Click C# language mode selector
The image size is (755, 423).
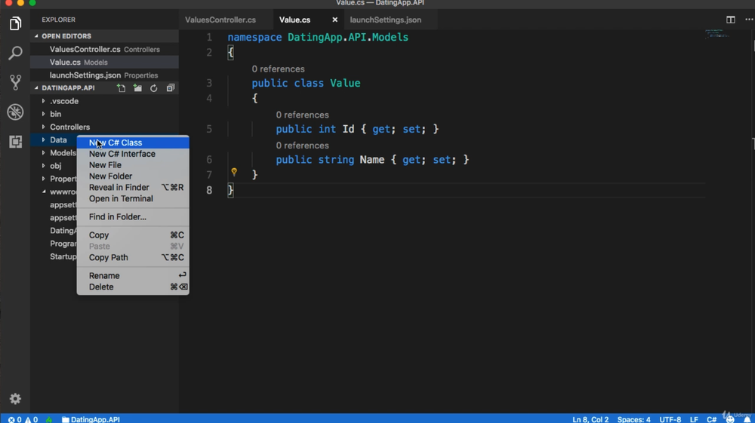(x=712, y=420)
